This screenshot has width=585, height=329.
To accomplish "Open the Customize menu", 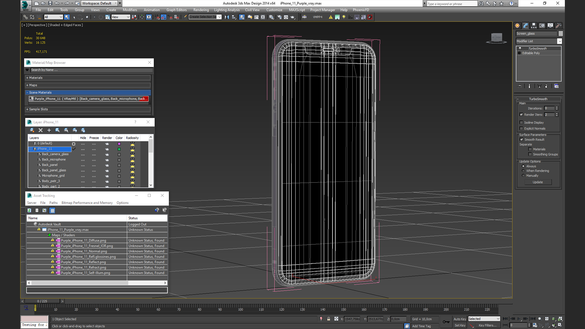I will tap(274, 10).
